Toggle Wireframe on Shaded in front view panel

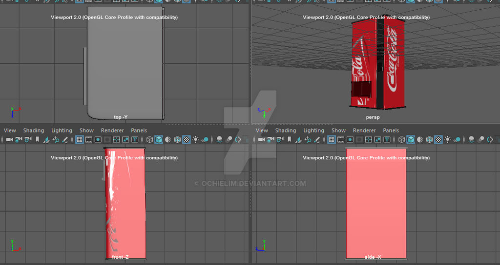coord(177,139)
